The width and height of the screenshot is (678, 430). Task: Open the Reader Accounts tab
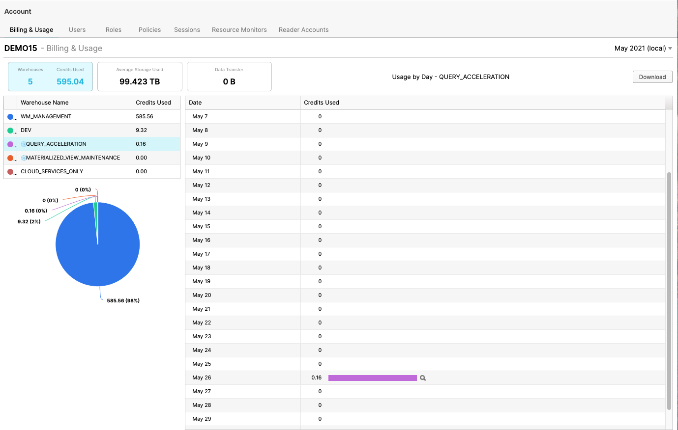[303, 29]
